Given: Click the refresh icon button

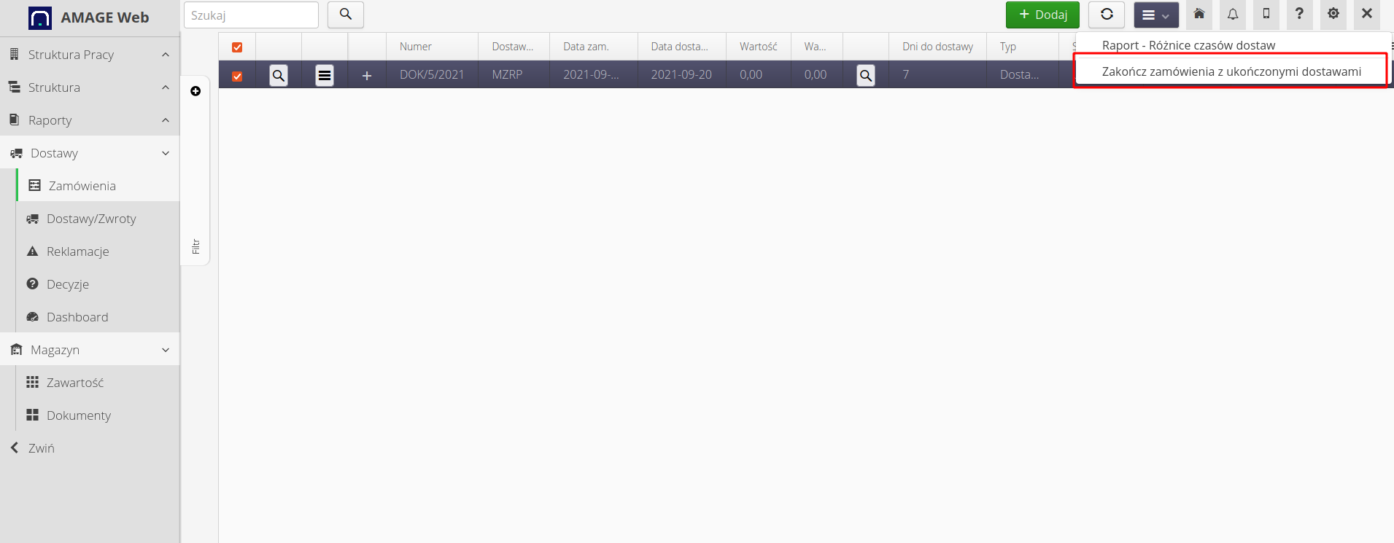Looking at the screenshot, I should tap(1106, 15).
